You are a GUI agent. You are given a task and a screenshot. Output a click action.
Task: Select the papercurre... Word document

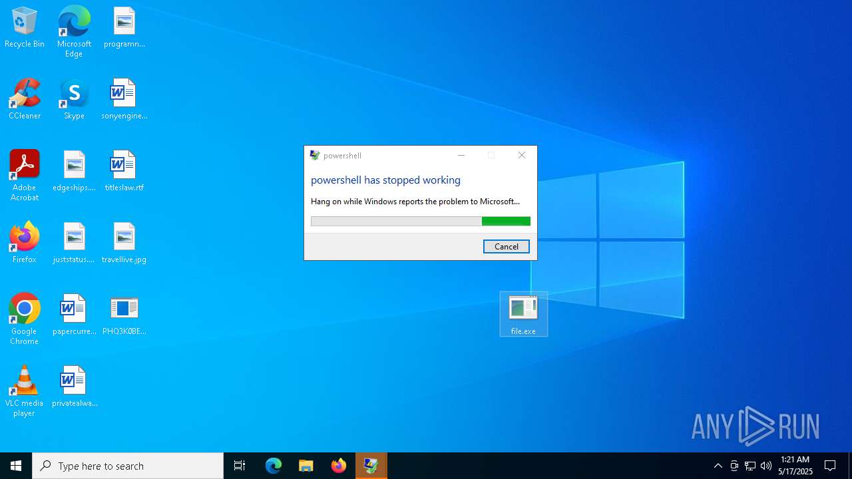point(74,315)
